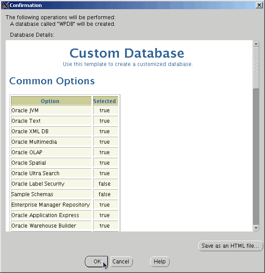Click the false value for Sample Schemas

105,194
